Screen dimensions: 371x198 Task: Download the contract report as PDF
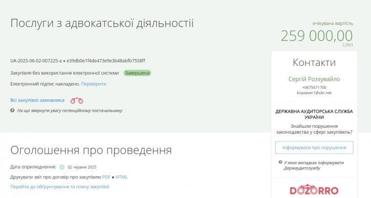107,177
